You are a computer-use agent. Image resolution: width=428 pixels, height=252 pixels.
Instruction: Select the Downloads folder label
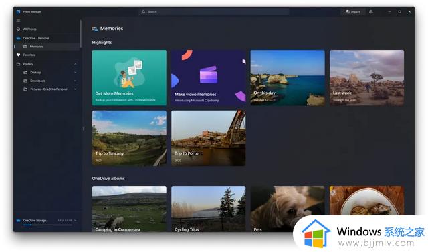(37, 81)
